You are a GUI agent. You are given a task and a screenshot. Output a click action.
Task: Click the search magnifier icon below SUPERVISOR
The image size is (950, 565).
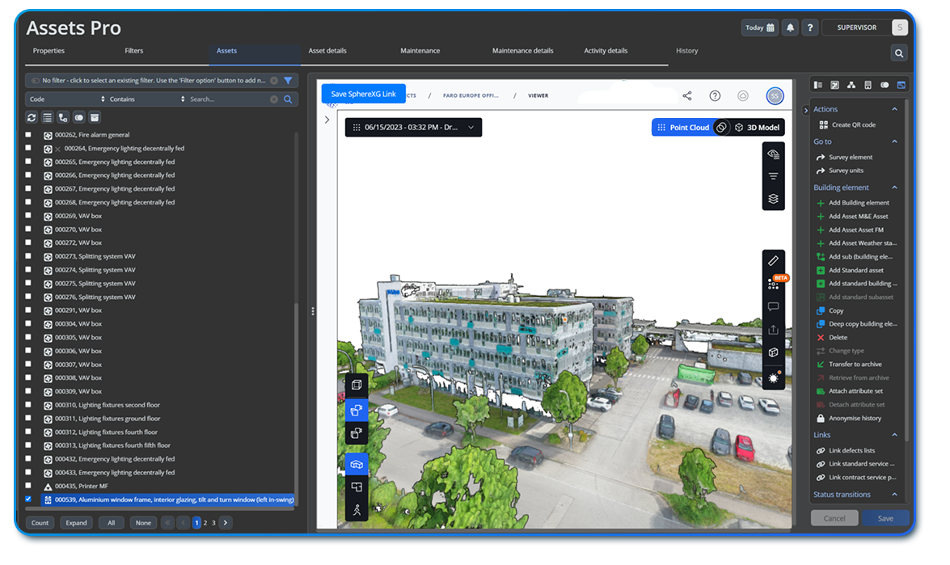click(899, 53)
